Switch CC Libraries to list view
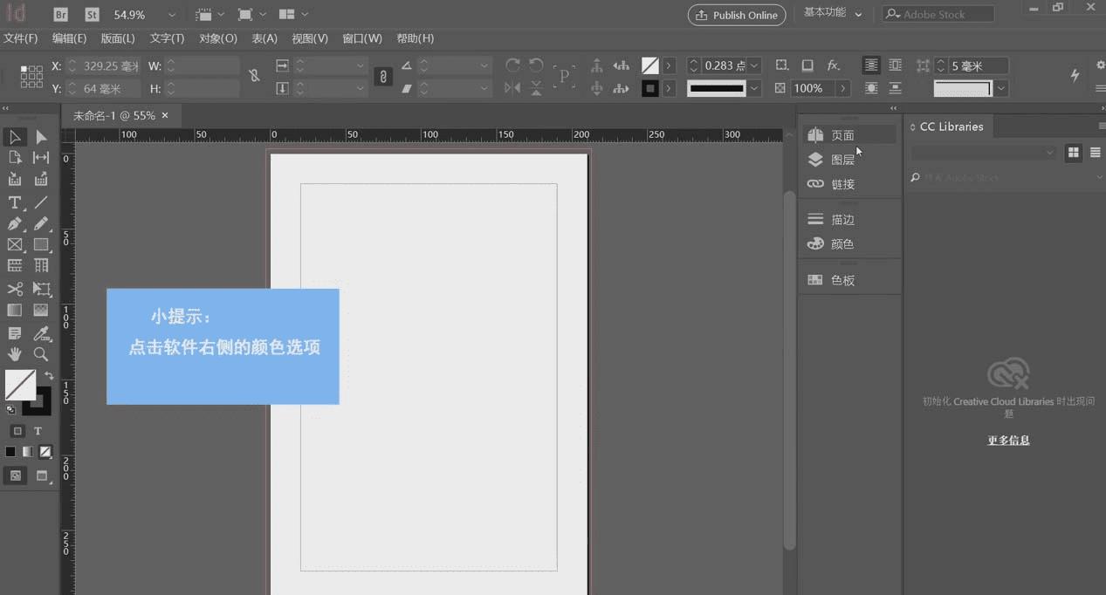The image size is (1106, 595). 1095,153
